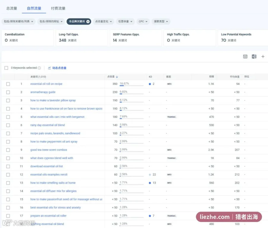Click KD 22 indicator for essential oils examples neroli
The width and height of the screenshot is (268, 228).
click(x=152, y=174)
